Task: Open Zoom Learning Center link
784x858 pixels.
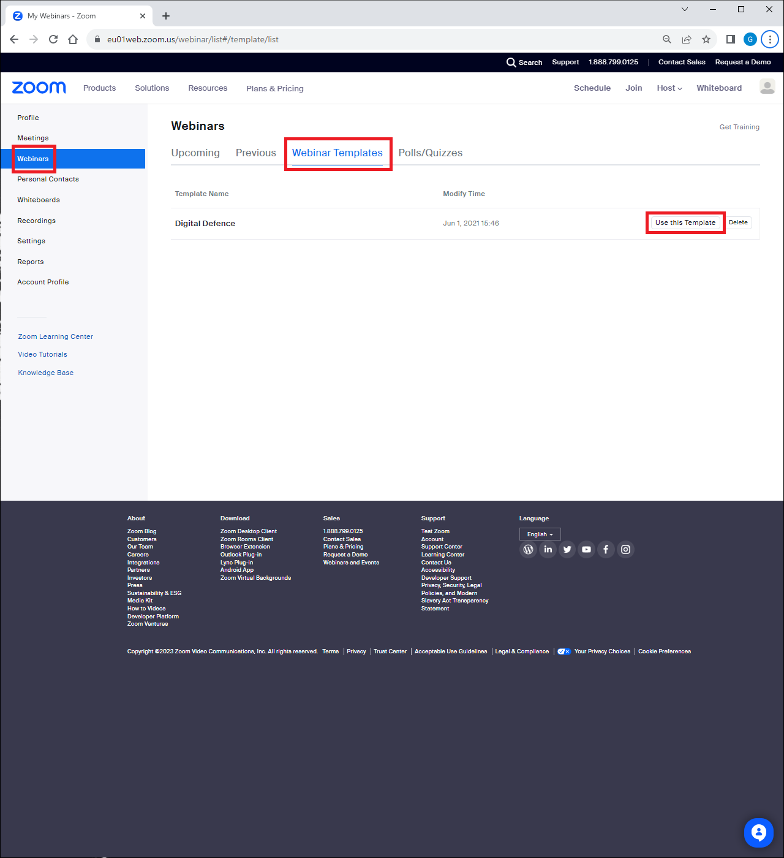Action: [x=56, y=336]
